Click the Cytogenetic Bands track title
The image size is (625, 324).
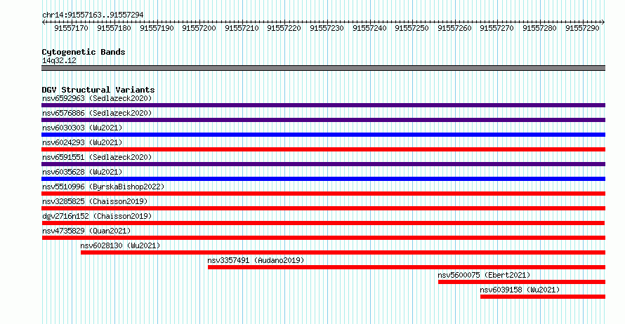coord(84,52)
